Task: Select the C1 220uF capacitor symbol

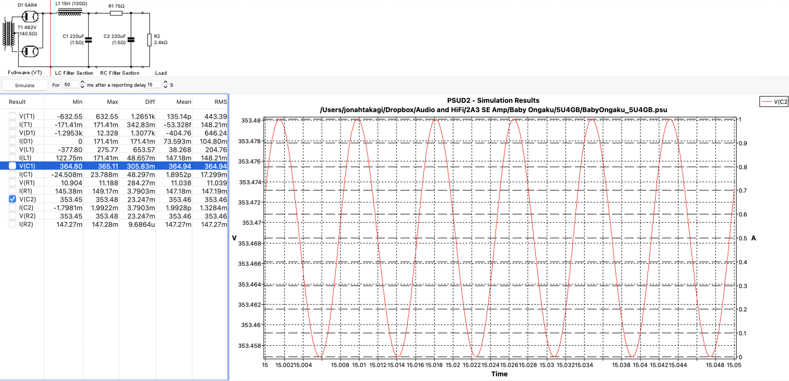Action: 89,40
